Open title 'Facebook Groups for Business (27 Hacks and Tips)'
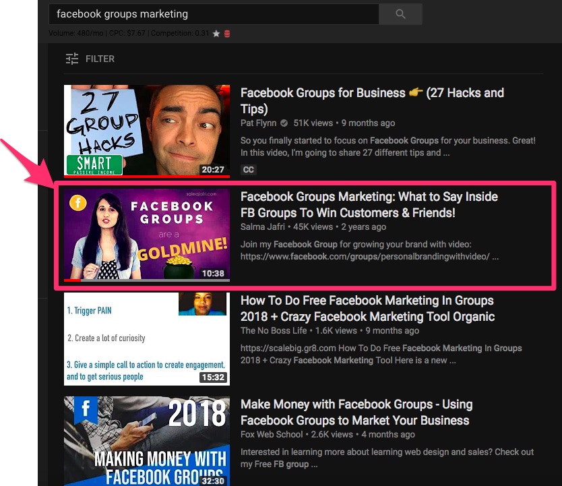The height and width of the screenshot is (486, 562). pos(372,100)
